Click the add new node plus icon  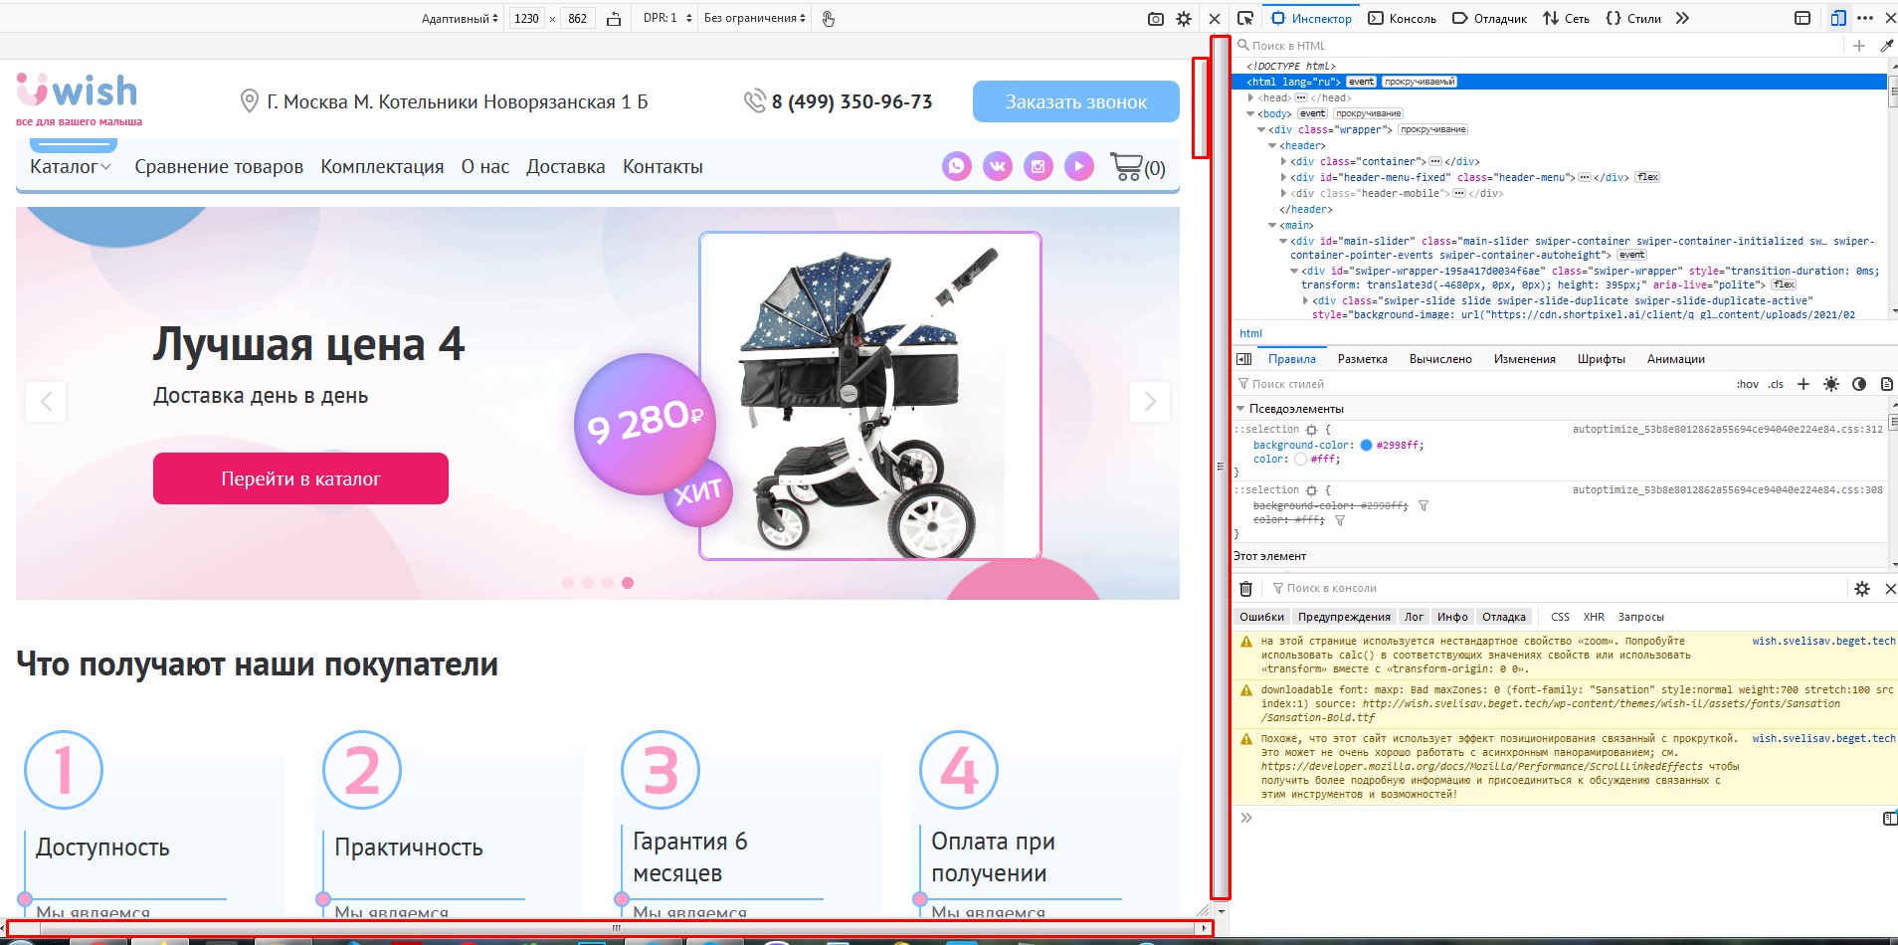click(x=1859, y=46)
